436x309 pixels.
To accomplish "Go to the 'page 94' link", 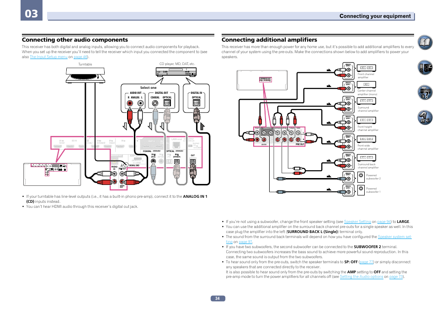I will tap(384, 222).
